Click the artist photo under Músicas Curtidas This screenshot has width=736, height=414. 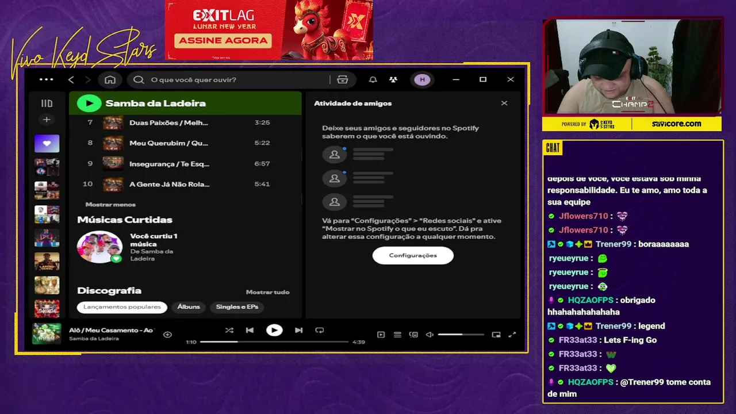coord(99,247)
